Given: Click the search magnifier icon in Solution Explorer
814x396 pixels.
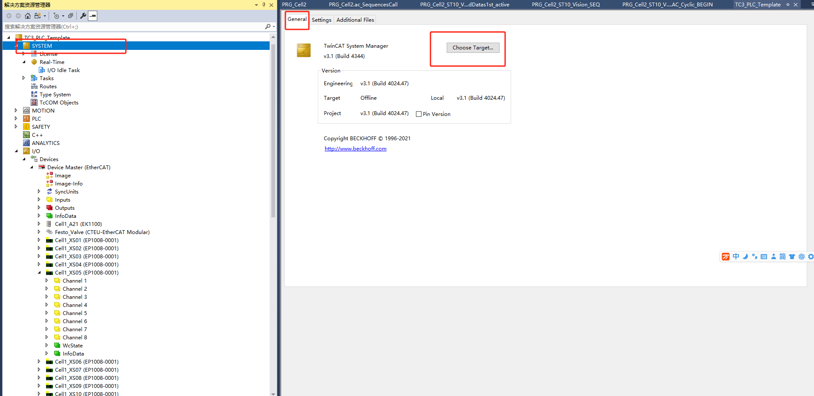Looking at the screenshot, I should [267, 26].
